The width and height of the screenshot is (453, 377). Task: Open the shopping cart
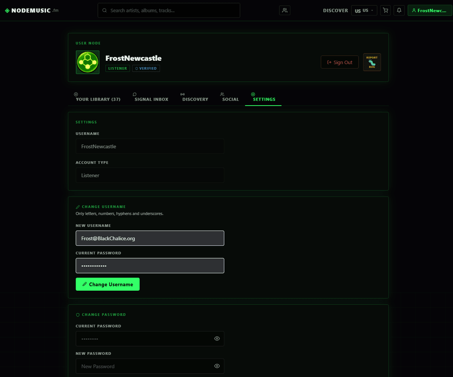click(x=385, y=11)
